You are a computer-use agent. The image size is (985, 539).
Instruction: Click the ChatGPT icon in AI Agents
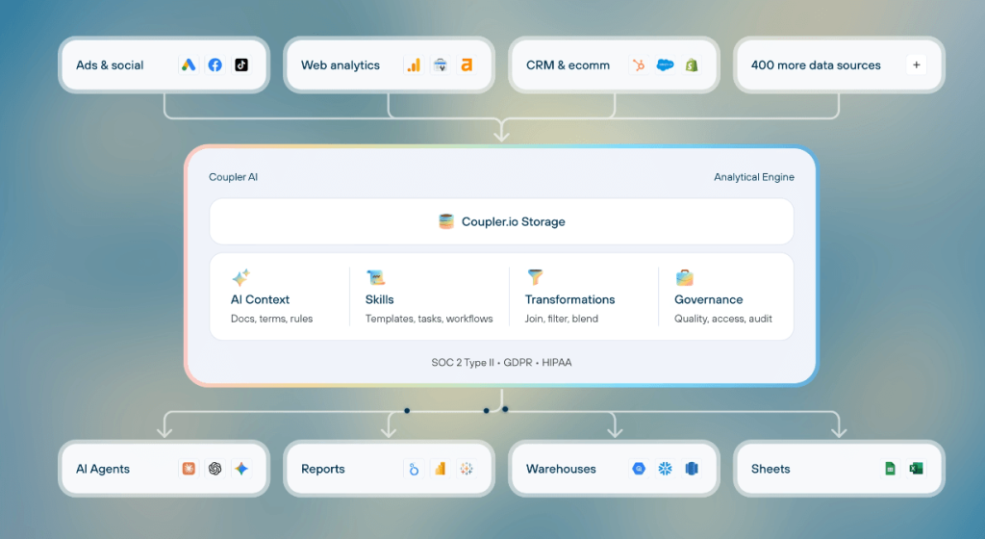tap(215, 469)
